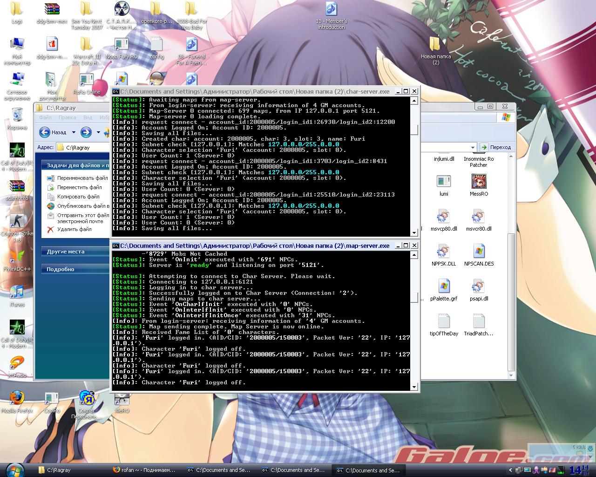Screen dimensions: 596x477
Task: Open the Новая папка (2) desktop folder
Action: click(x=435, y=51)
